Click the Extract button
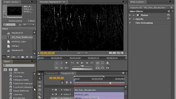 click(x=103, y=68)
